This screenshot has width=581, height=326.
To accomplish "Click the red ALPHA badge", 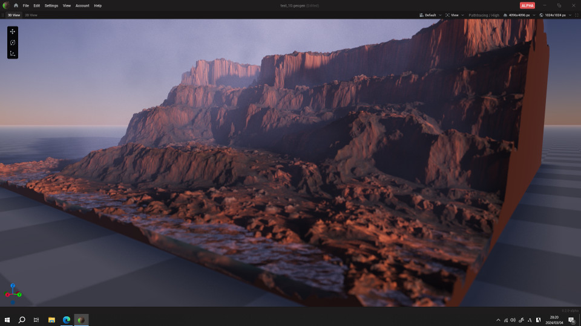I will 527,5.
